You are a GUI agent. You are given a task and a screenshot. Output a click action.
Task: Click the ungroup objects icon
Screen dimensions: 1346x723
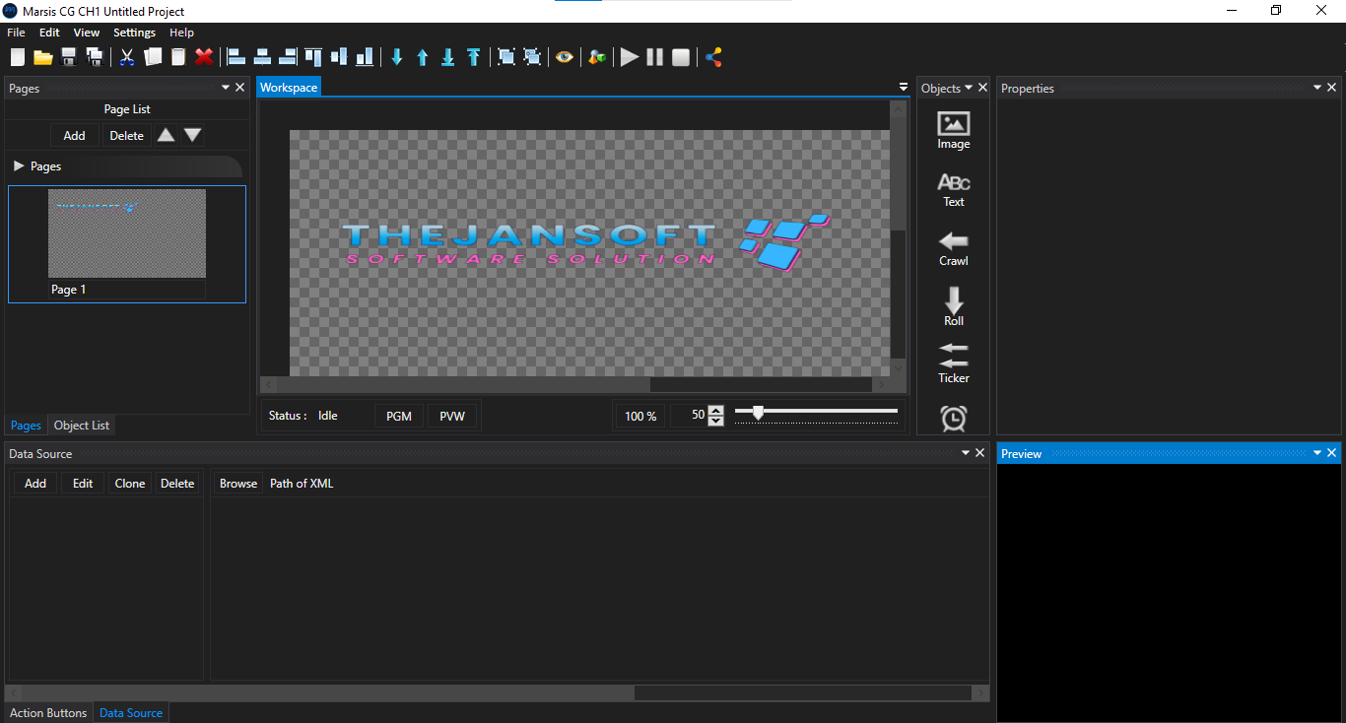(x=532, y=57)
